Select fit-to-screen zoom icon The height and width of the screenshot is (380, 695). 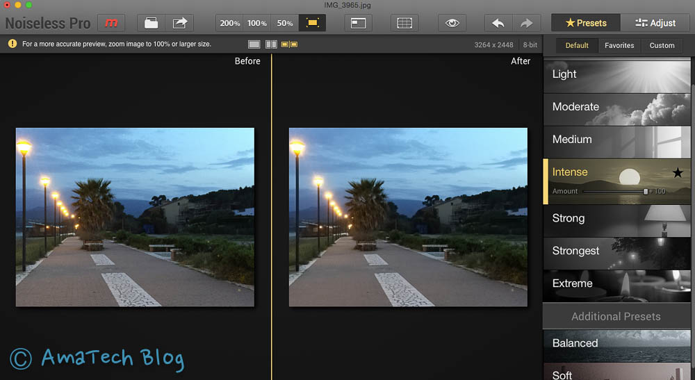312,23
